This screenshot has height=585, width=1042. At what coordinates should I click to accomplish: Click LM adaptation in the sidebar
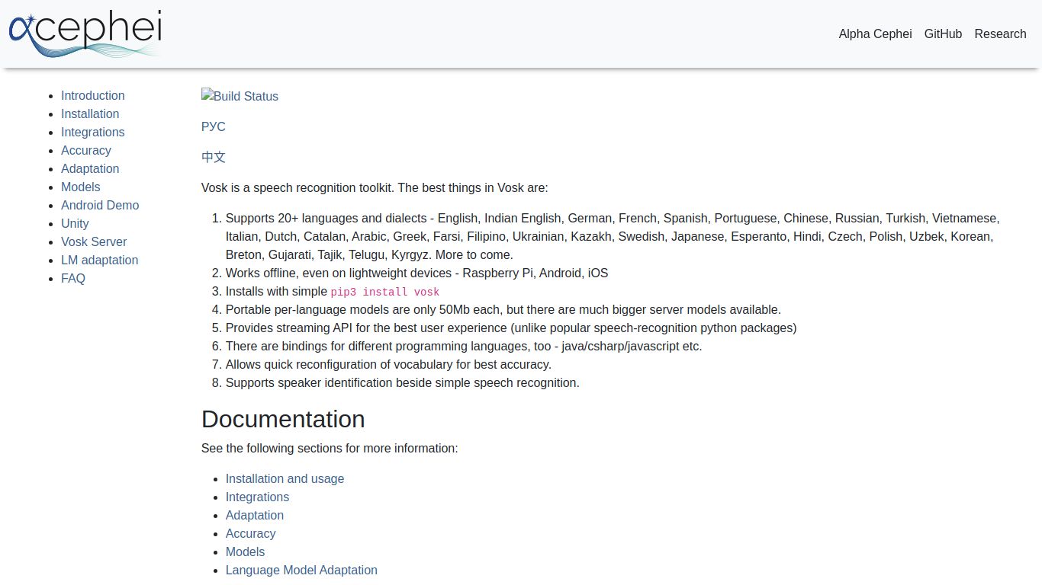99,260
